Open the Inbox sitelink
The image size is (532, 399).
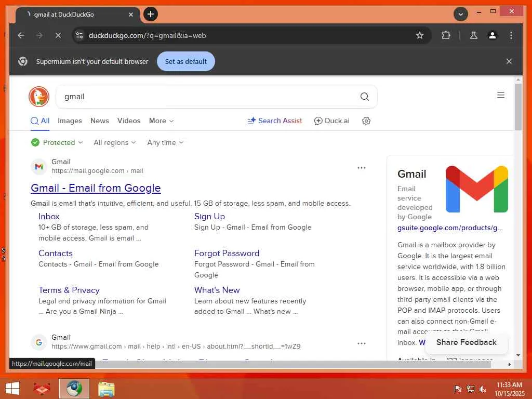tap(49, 216)
